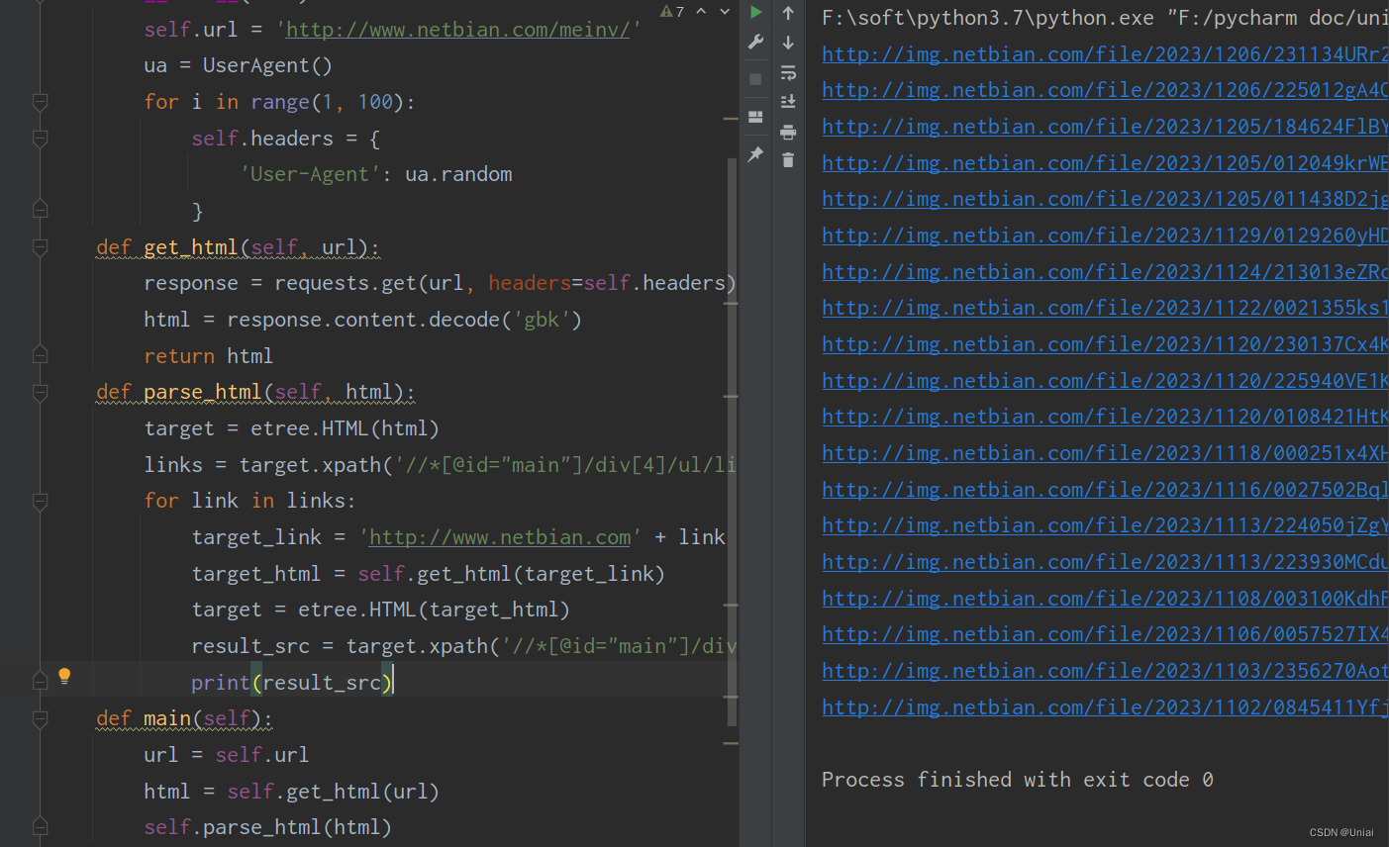The width and height of the screenshot is (1389, 847).
Task: Go to next highlighted problem chevron
Action: pos(725,12)
